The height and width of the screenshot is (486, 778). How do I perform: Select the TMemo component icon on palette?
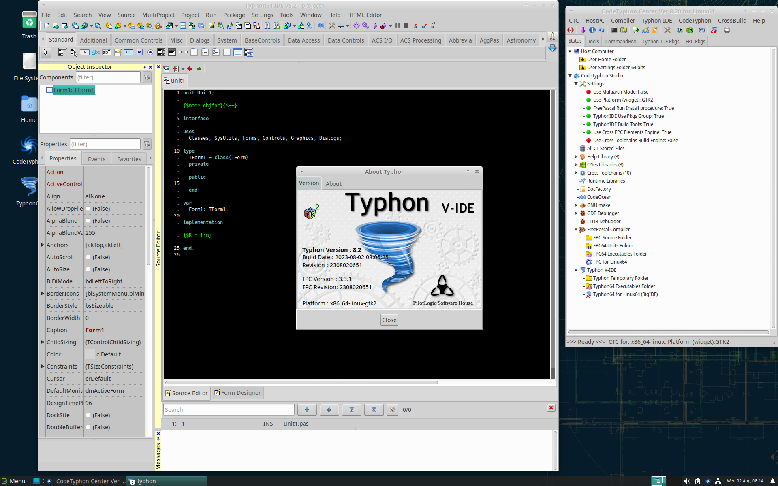pyautogui.click(x=118, y=52)
